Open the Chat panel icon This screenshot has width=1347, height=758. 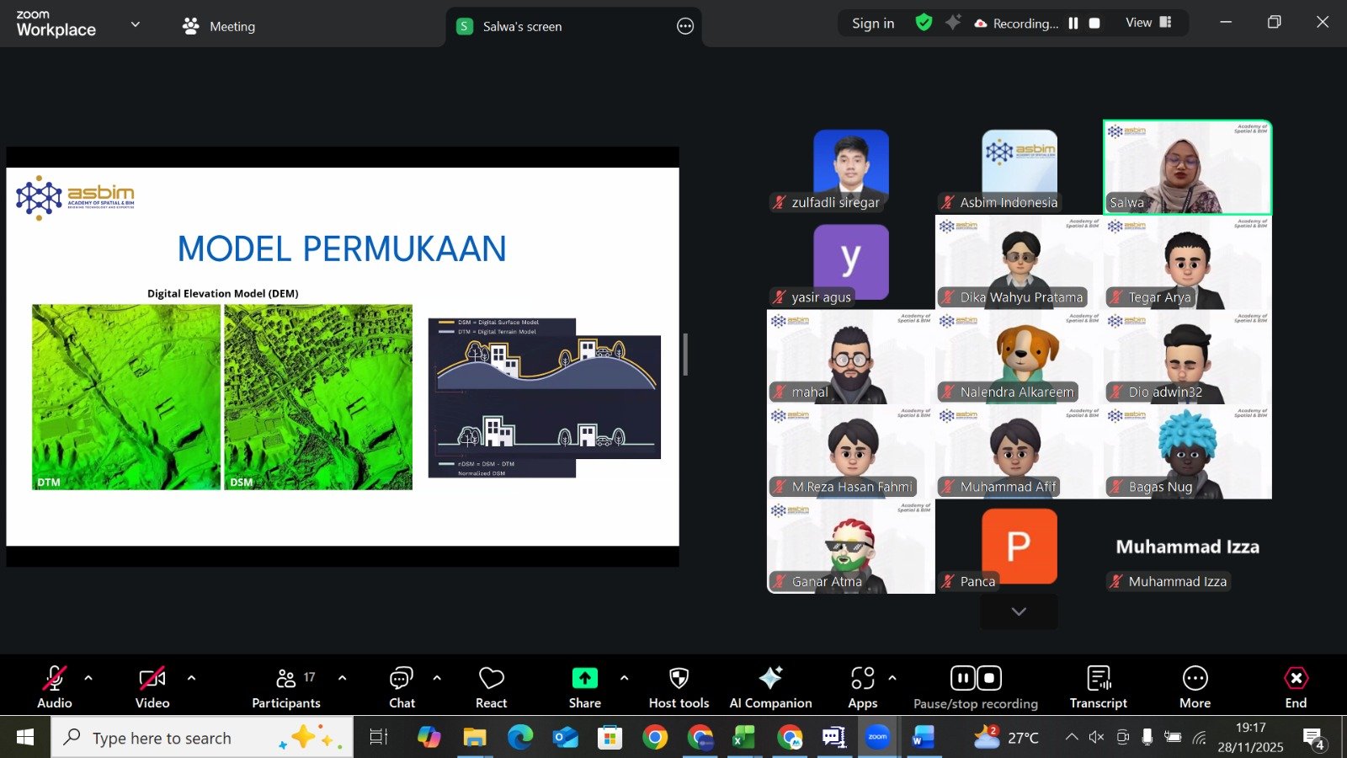pyautogui.click(x=402, y=679)
